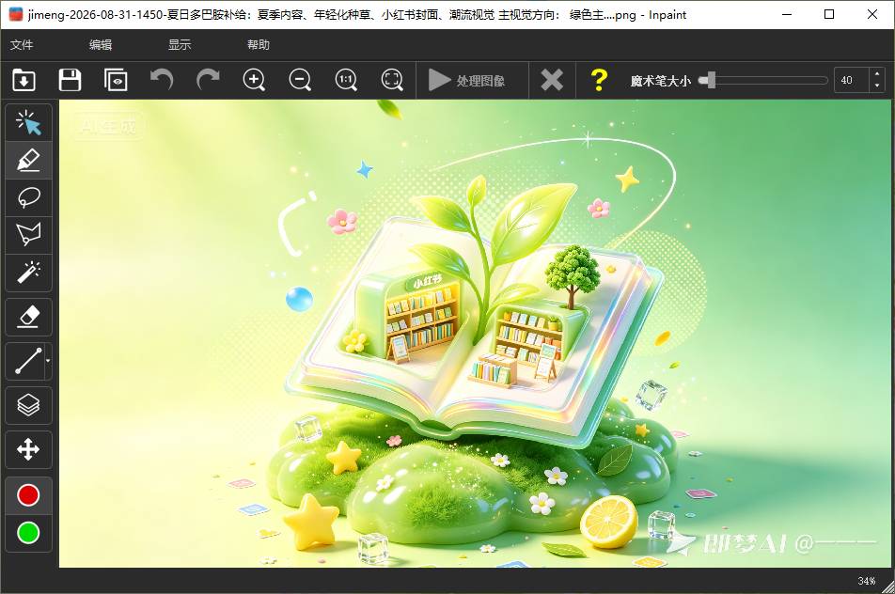Zoom out with magnifier minus icon
The height and width of the screenshot is (594, 895).
click(300, 80)
